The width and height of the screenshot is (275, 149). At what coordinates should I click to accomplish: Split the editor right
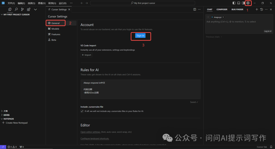(x=195, y=9)
